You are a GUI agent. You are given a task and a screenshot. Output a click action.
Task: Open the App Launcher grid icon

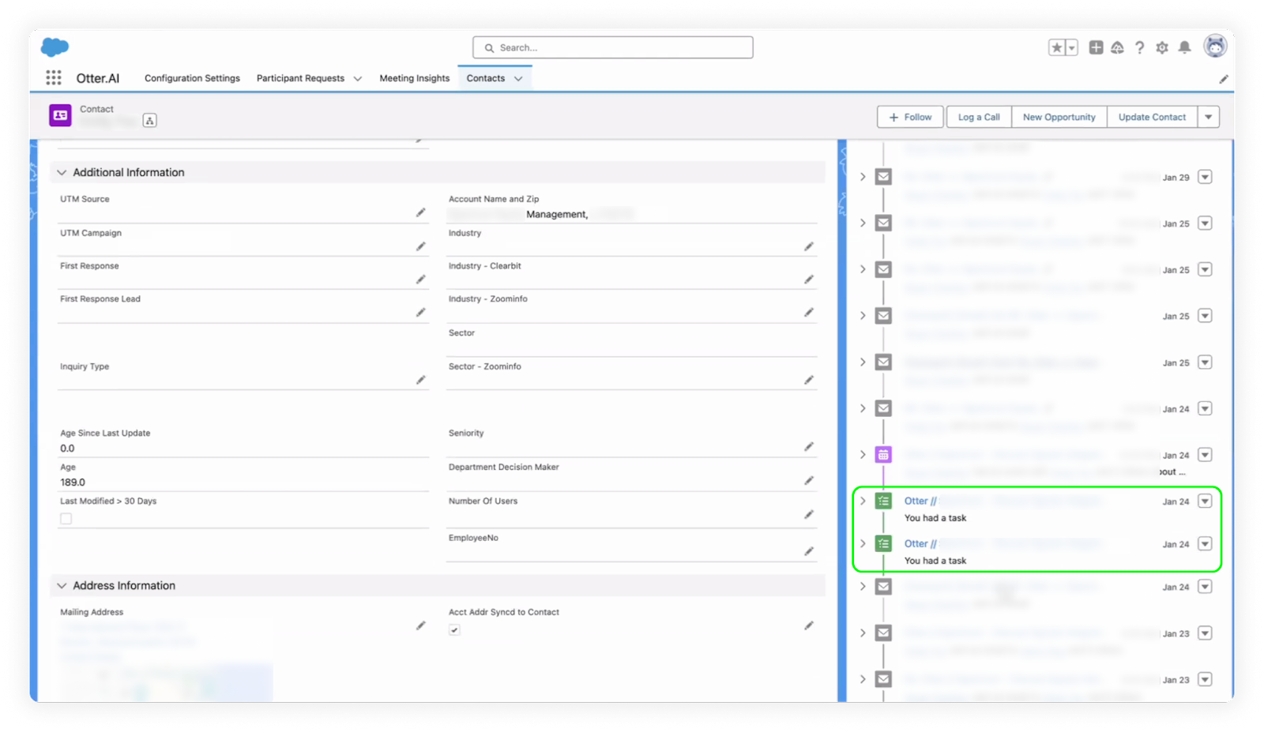pyautogui.click(x=54, y=77)
